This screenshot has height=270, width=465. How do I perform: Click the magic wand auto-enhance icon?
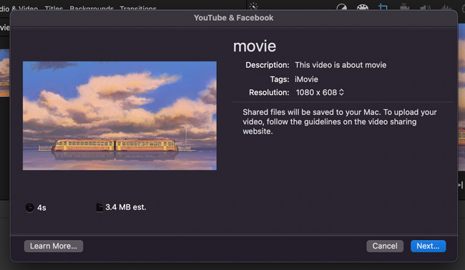pyautogui.click(x=254, y=6)
